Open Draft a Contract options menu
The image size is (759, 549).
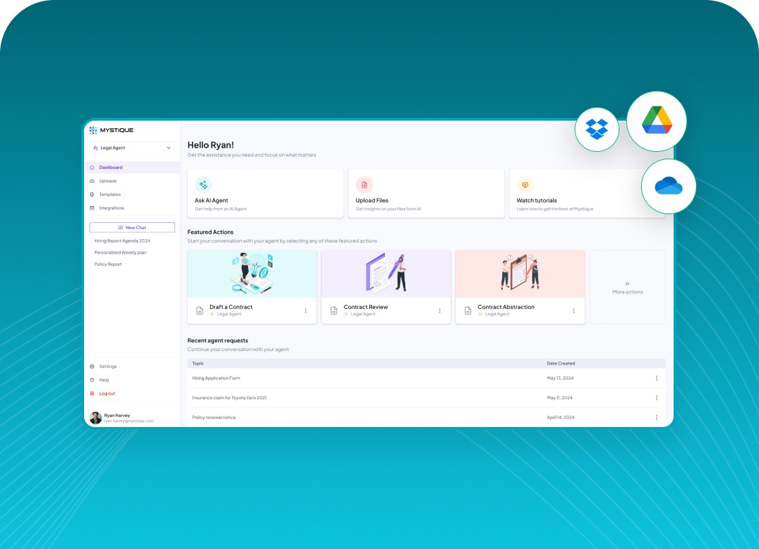coord(306,311)
